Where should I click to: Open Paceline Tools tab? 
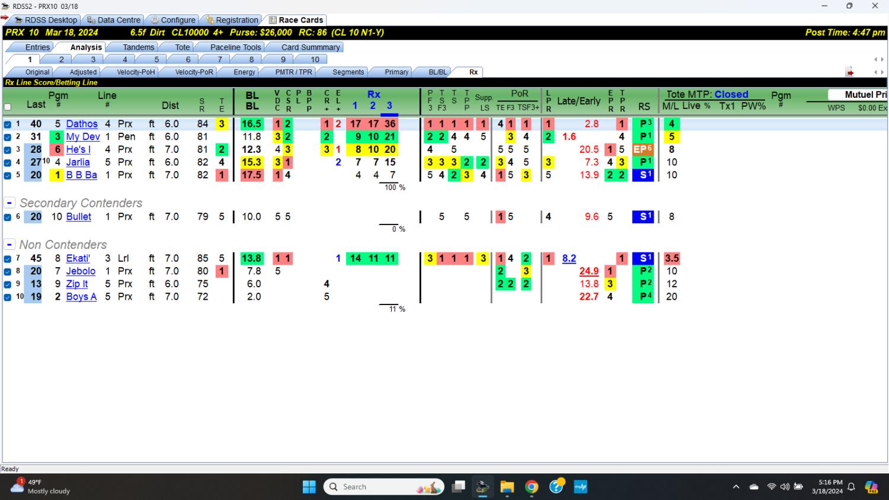(235, 47)
